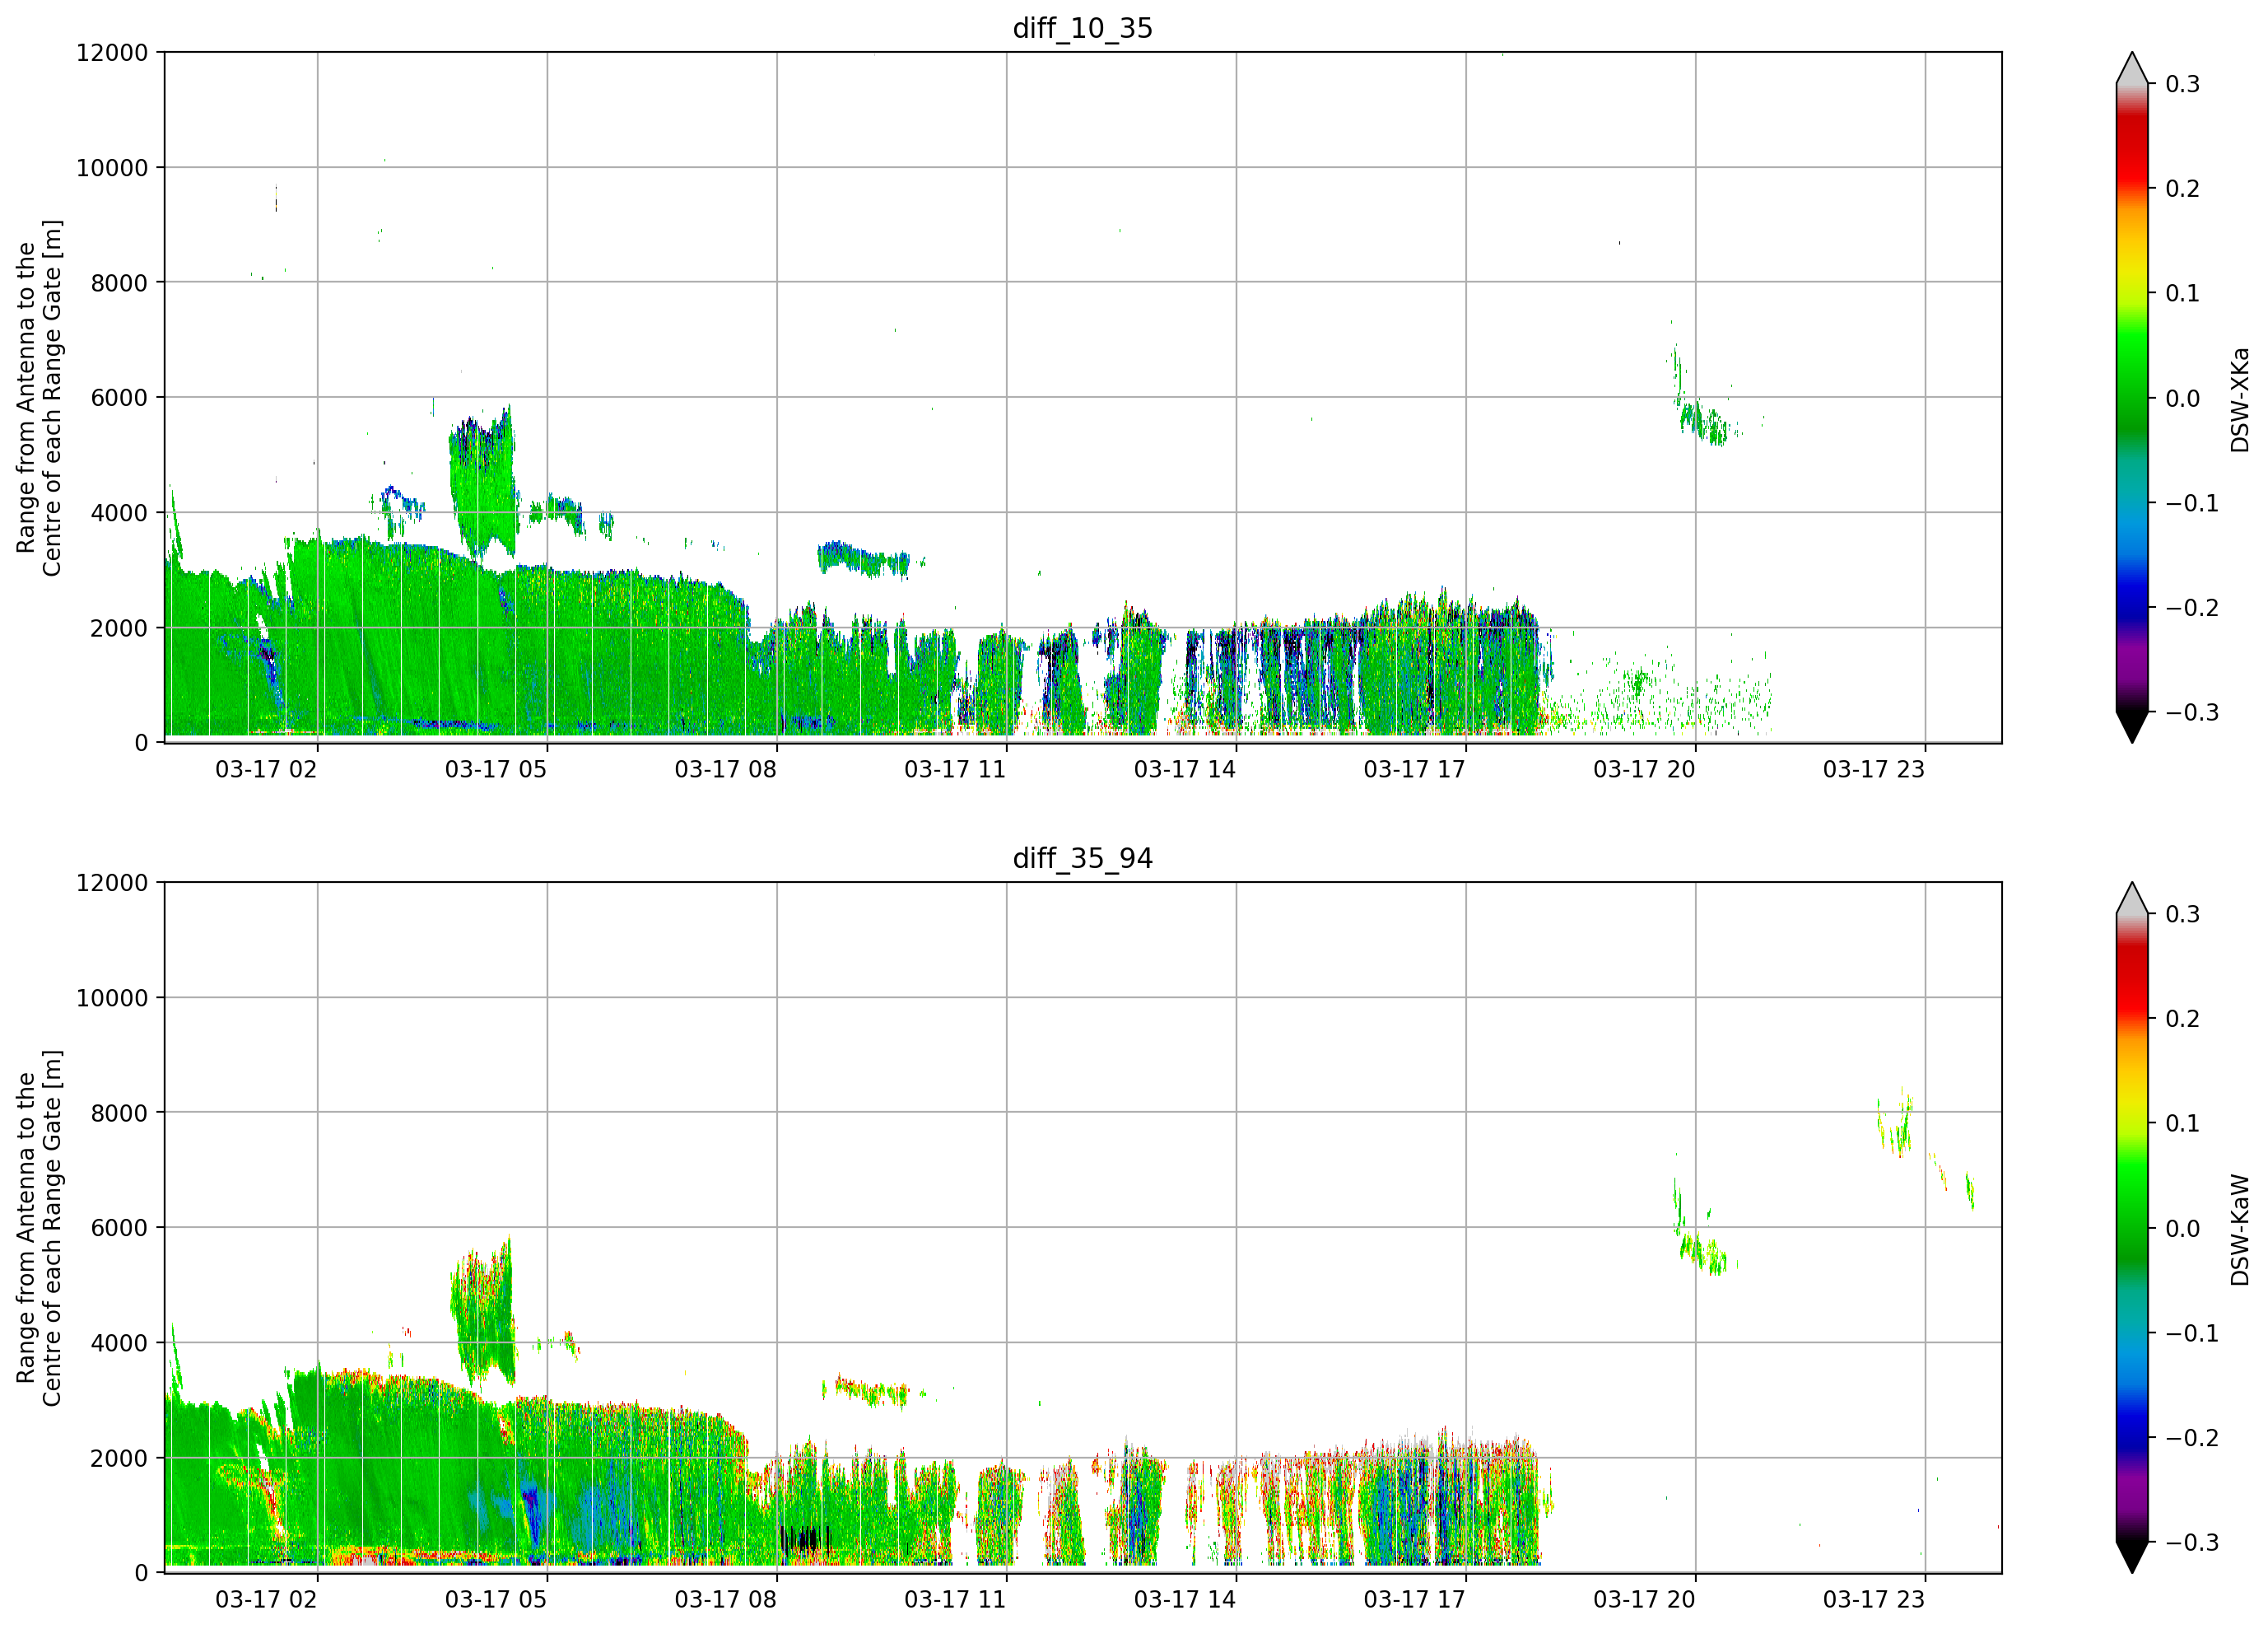Click the "diff_10_35" plot title
The image size is (2268, 1629).
(x=1083, y=28)
